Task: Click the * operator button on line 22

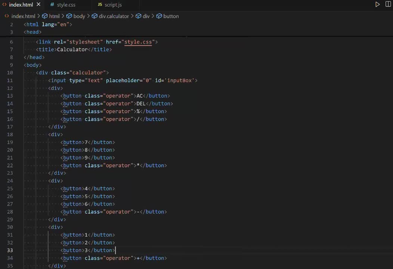Action: pyautogui.click(x=114, y=166)
